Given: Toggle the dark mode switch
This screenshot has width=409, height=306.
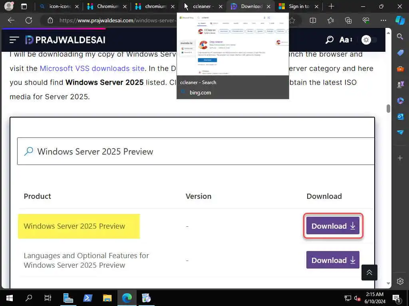Looking at the screenshot, I should tap(369, 40).
